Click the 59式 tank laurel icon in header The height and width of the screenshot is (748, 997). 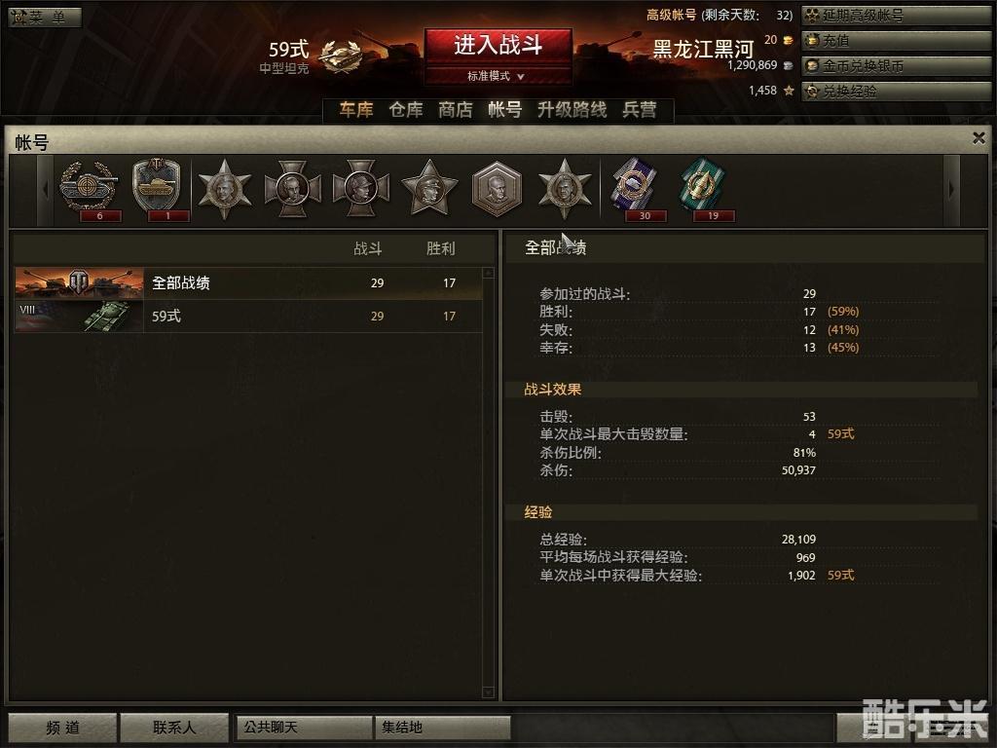tap(340, 56)
